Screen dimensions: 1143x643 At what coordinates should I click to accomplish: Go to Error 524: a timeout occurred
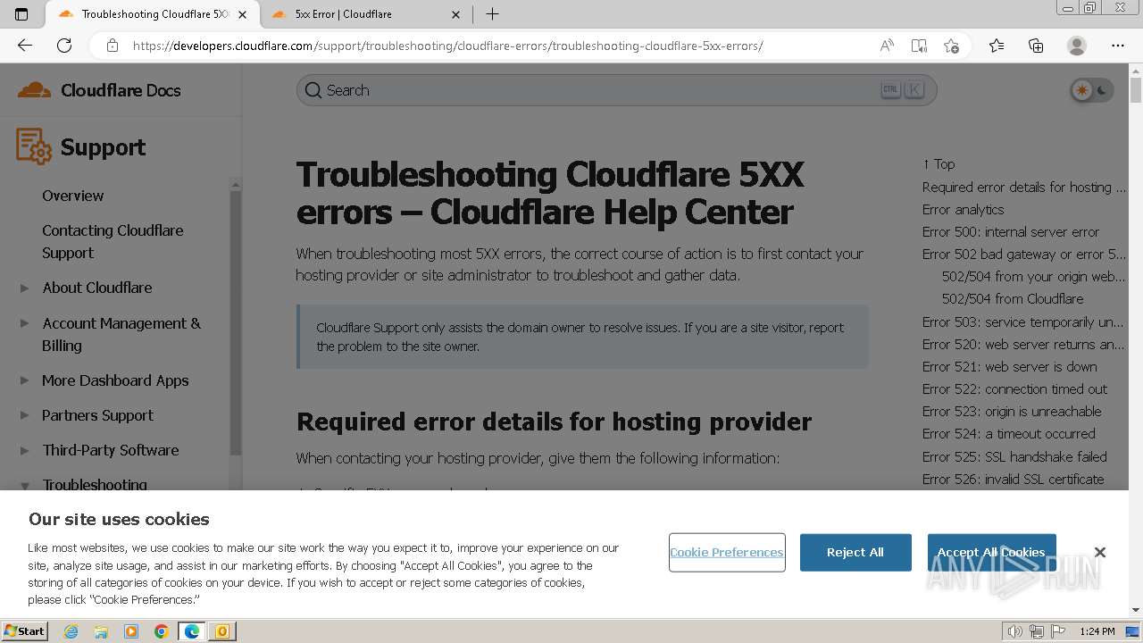(x=1009, y=433)
